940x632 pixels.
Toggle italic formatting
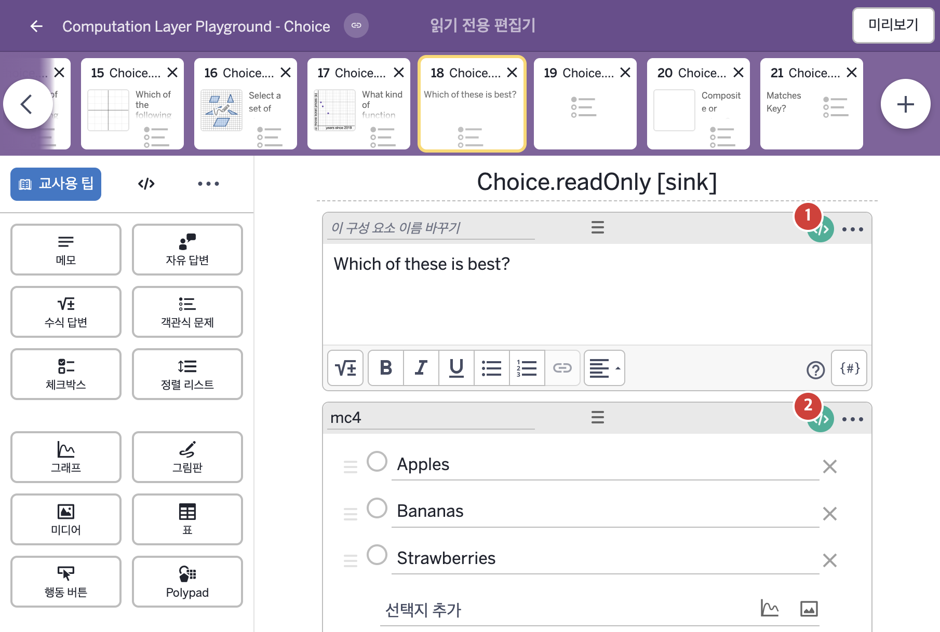(x=421, y=368)
